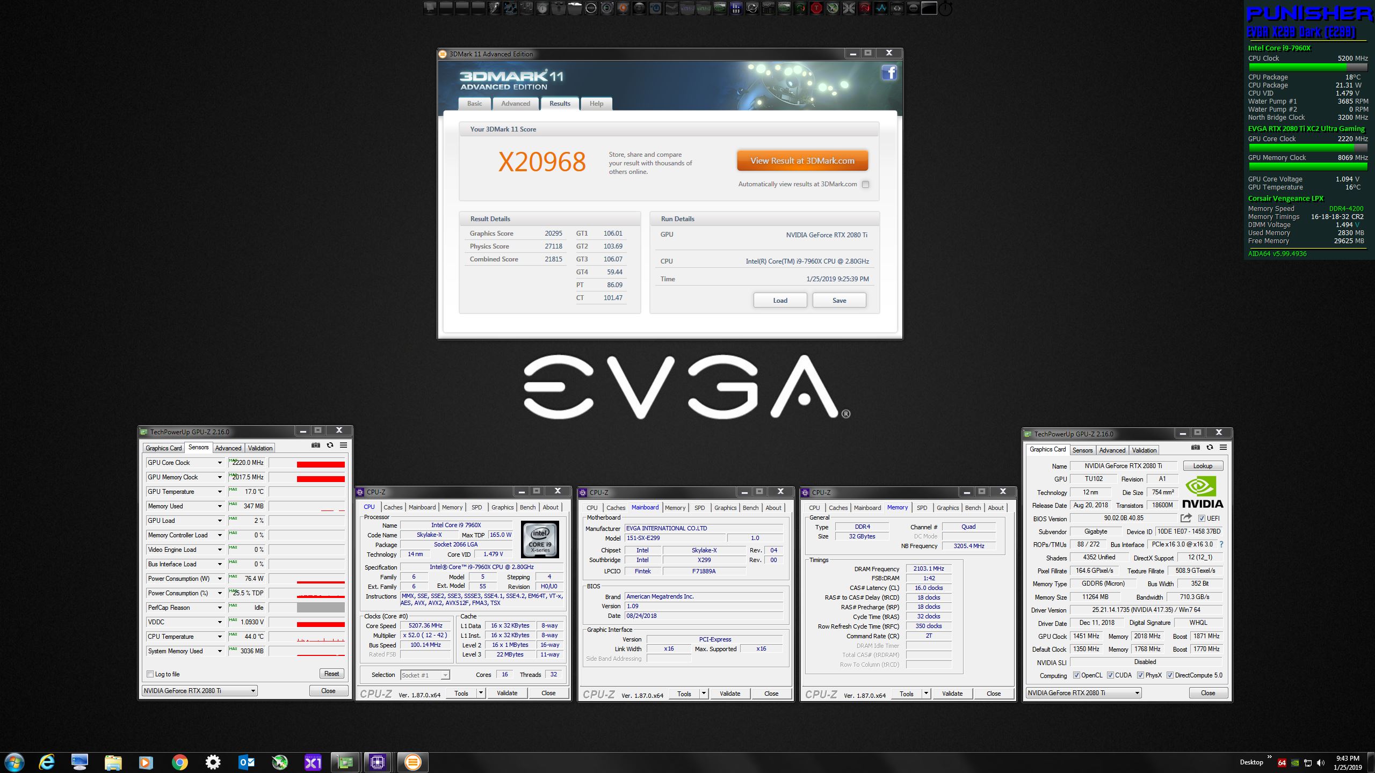Open the Help tab in 3DMark 11
Image resolution: width=1375 pixels, height=773 pixels.
596,104
